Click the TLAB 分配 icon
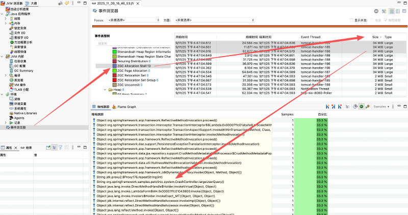Image resolution: width=408 pixels, height=215 pixels. [x=11, y=89]
